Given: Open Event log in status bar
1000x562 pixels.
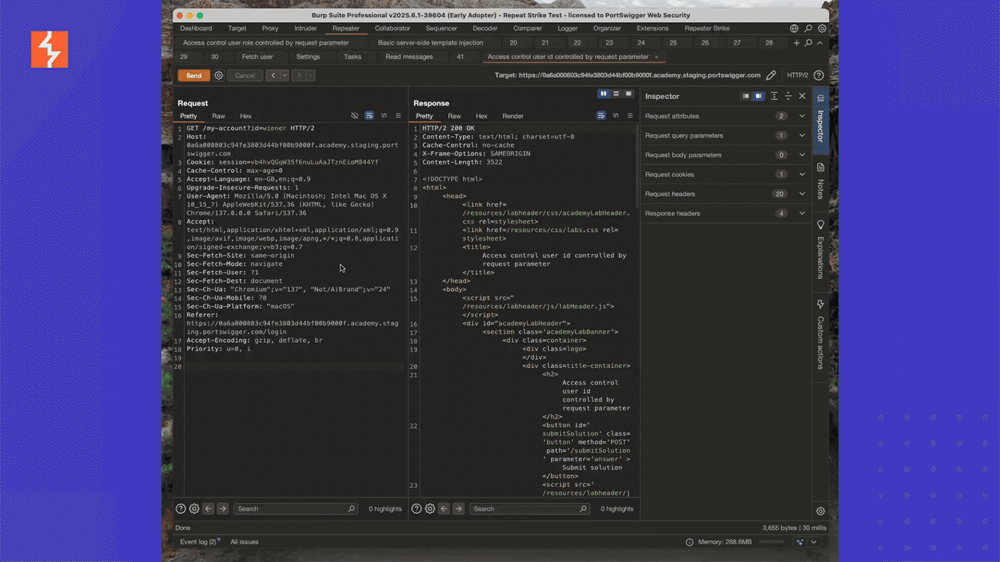Looking at the screenshot, I should tap(198, 542).
